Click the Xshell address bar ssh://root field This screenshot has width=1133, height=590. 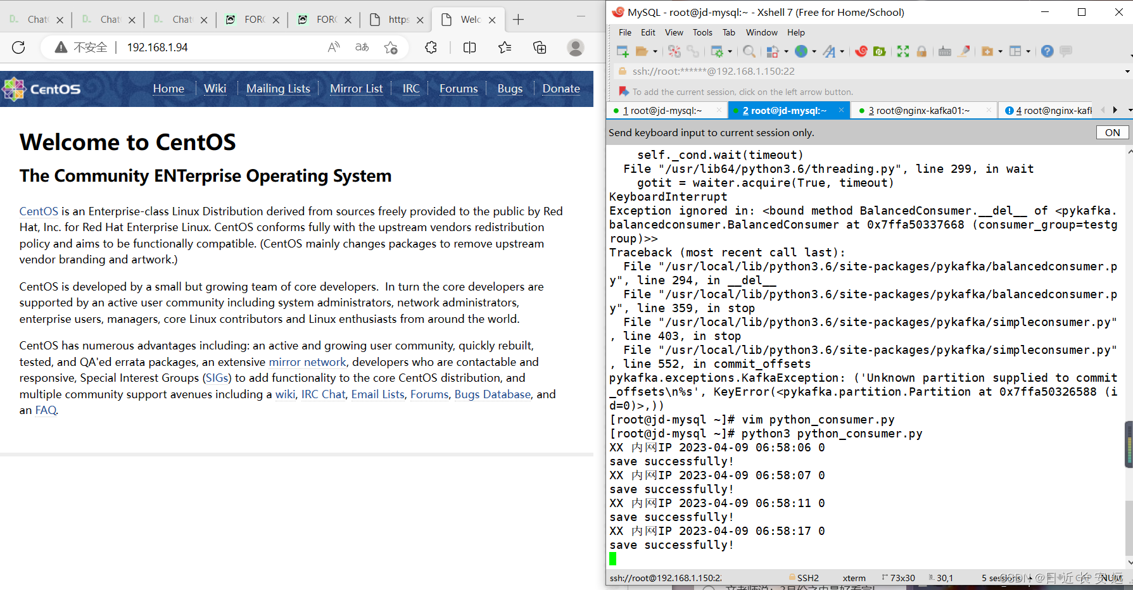[x=868, y=72]
